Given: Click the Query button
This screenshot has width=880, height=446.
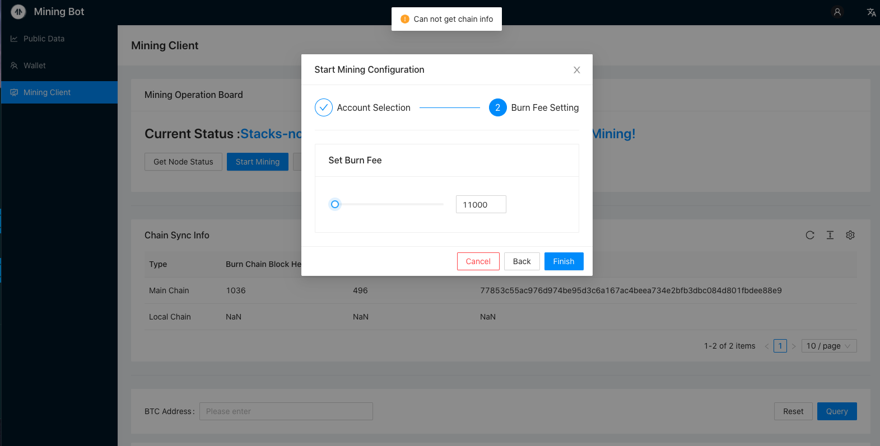Looking at the screenshot, I should coord(837,411).
